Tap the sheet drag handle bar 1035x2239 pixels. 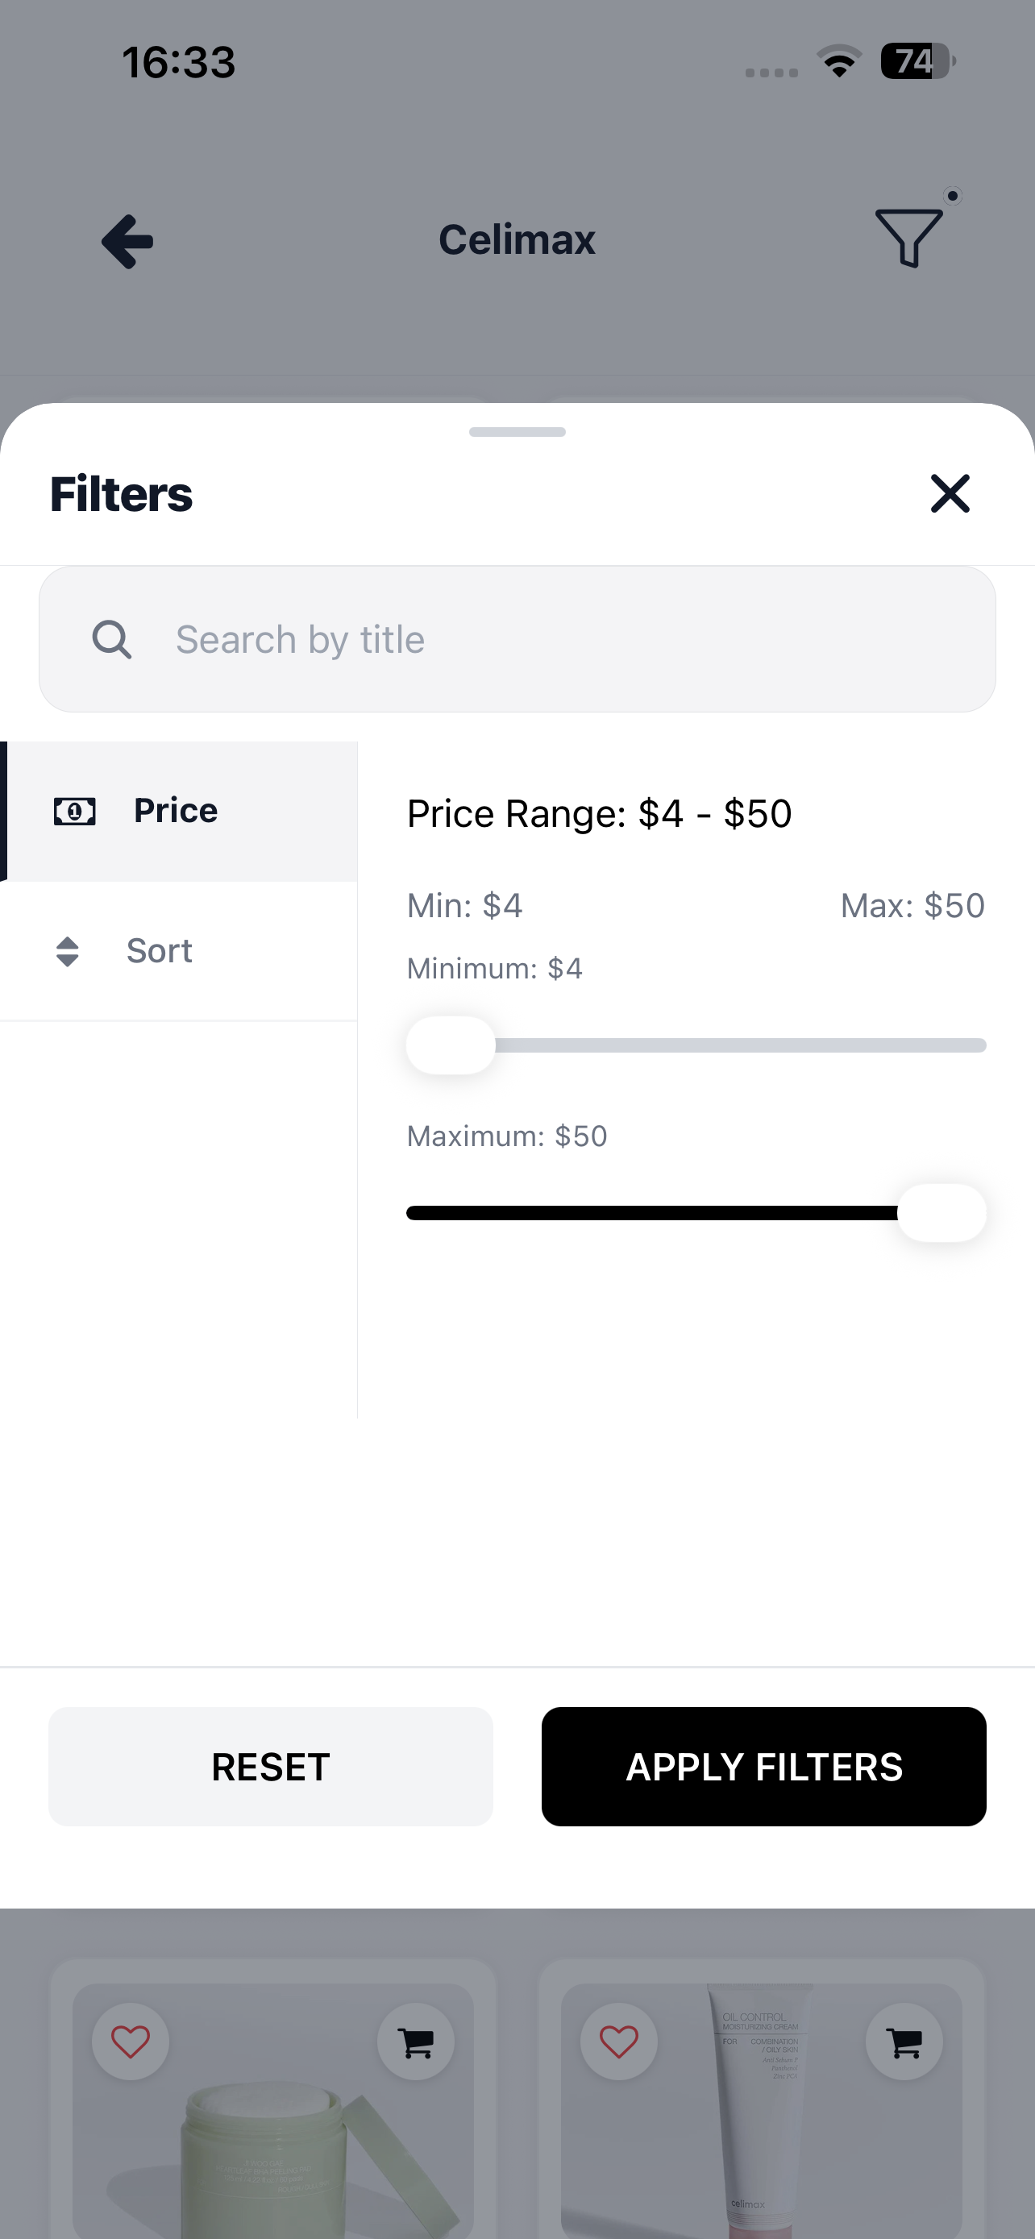[517, 432]
